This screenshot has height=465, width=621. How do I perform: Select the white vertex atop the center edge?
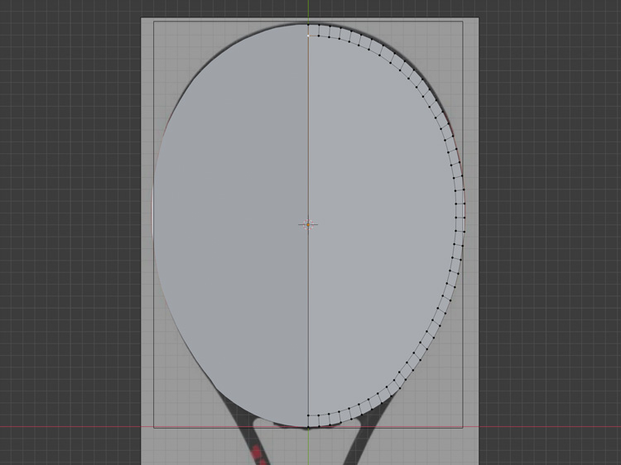click(308, 36)
